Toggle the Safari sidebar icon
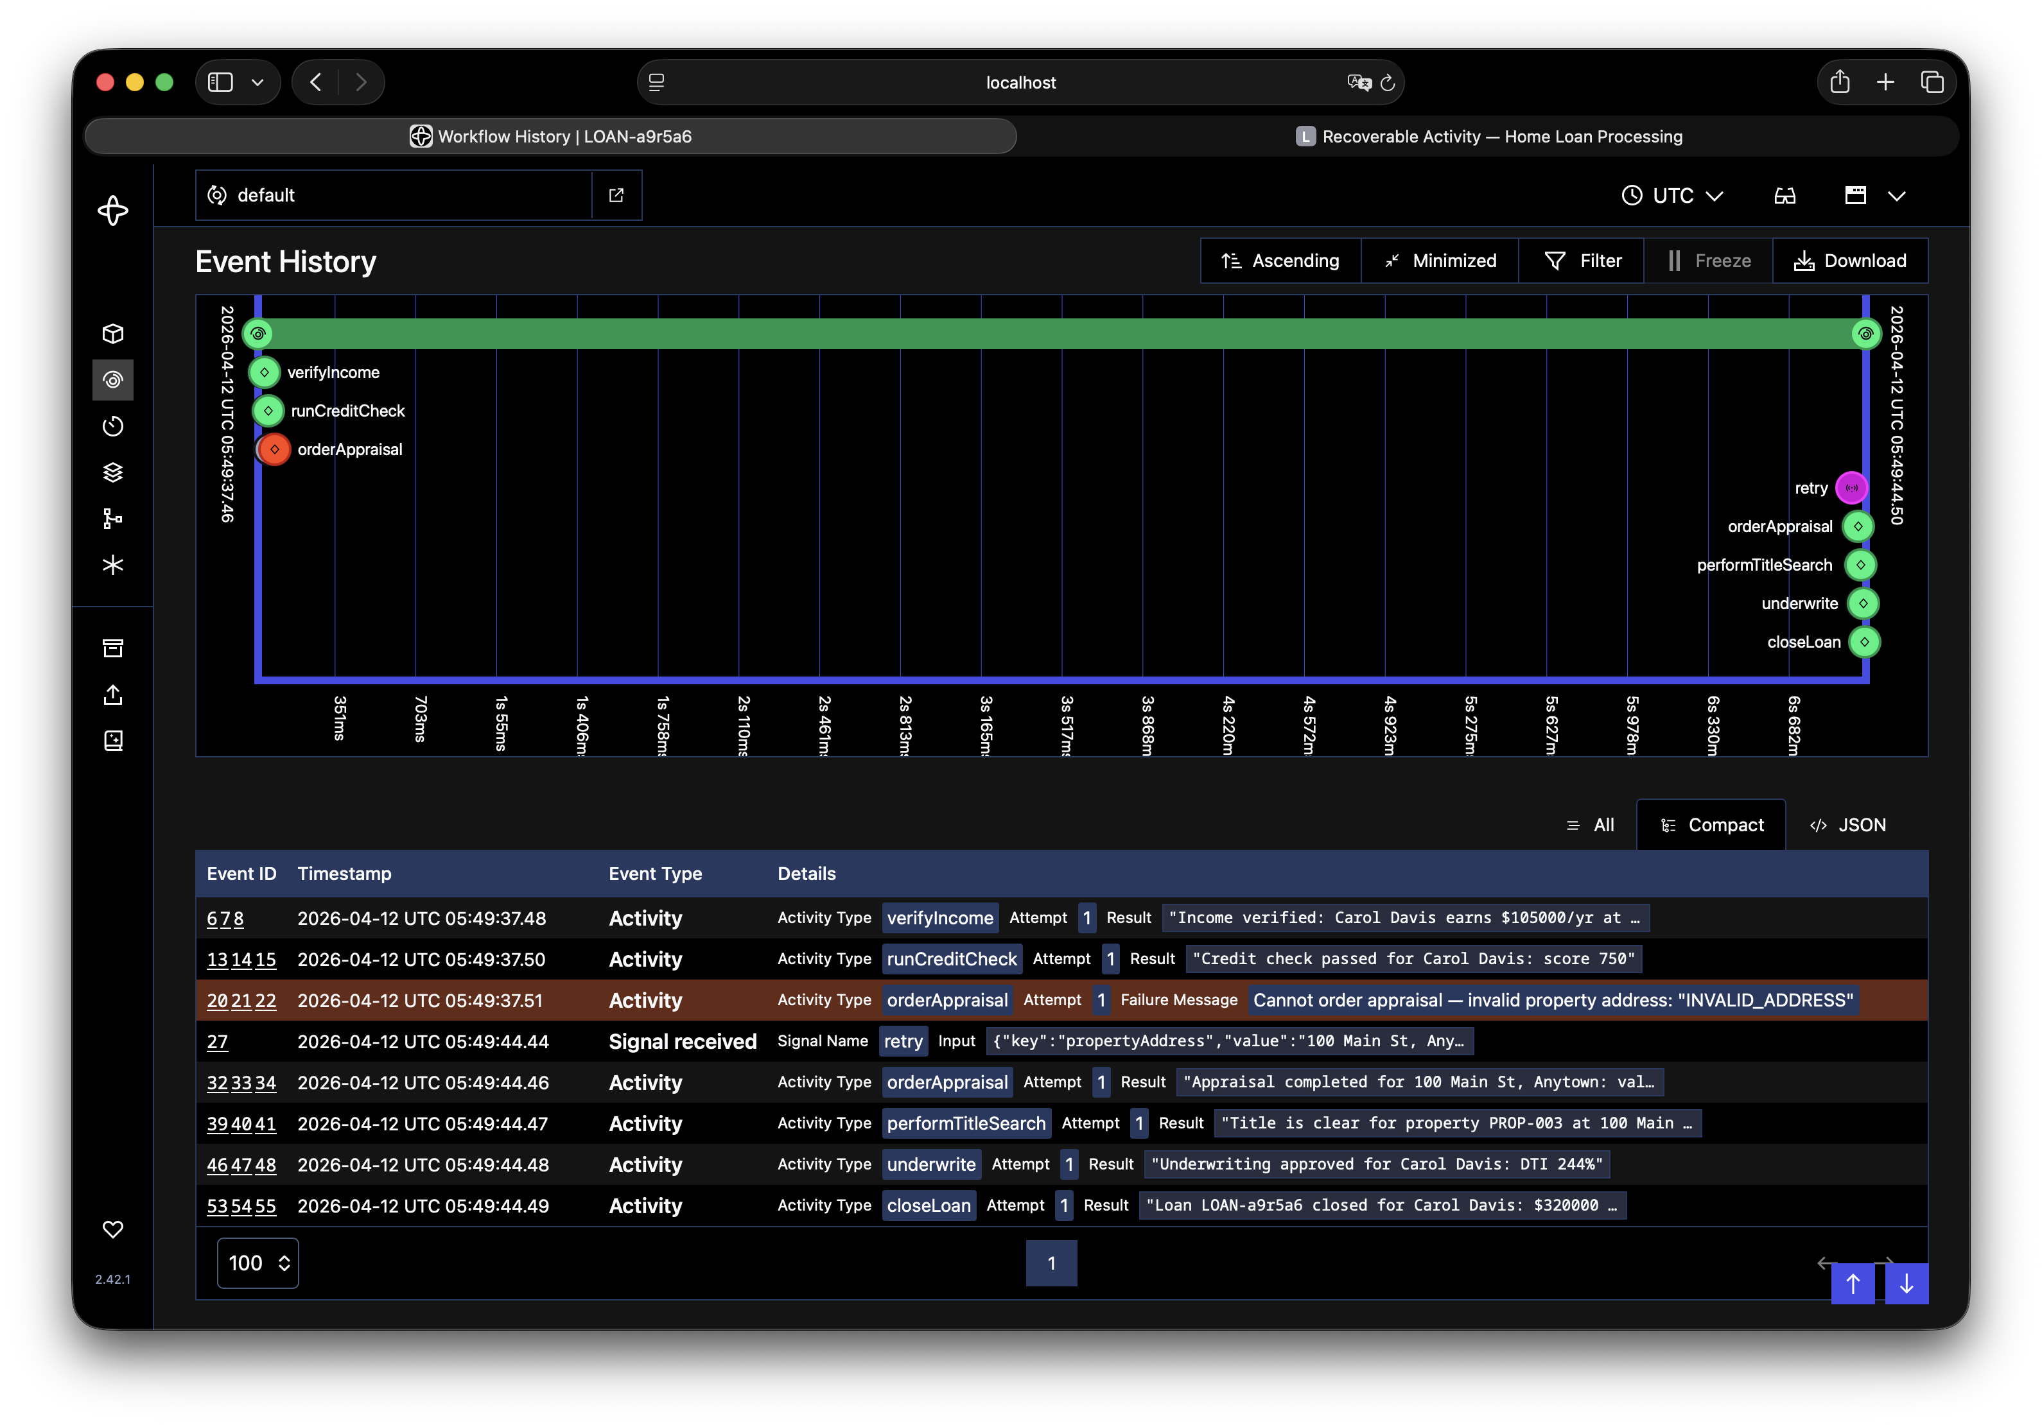2042x1425 pixels. [x=220, y=82]
